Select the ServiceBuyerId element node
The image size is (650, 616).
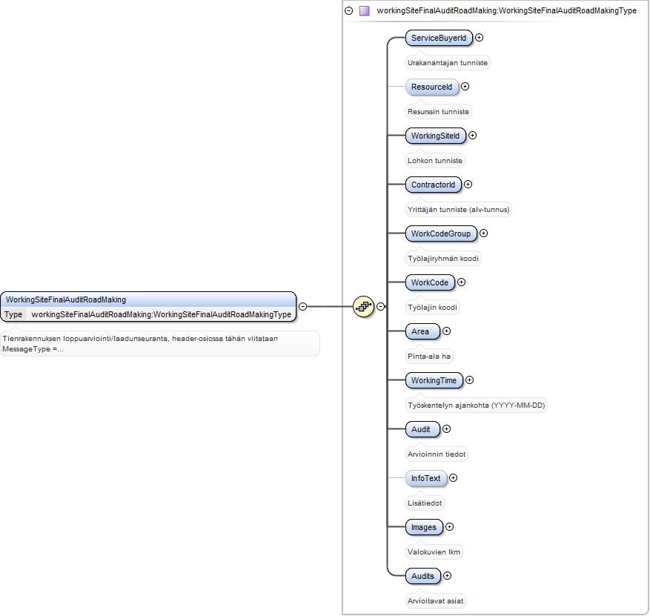pyautogui.click(x=439, y=38)
